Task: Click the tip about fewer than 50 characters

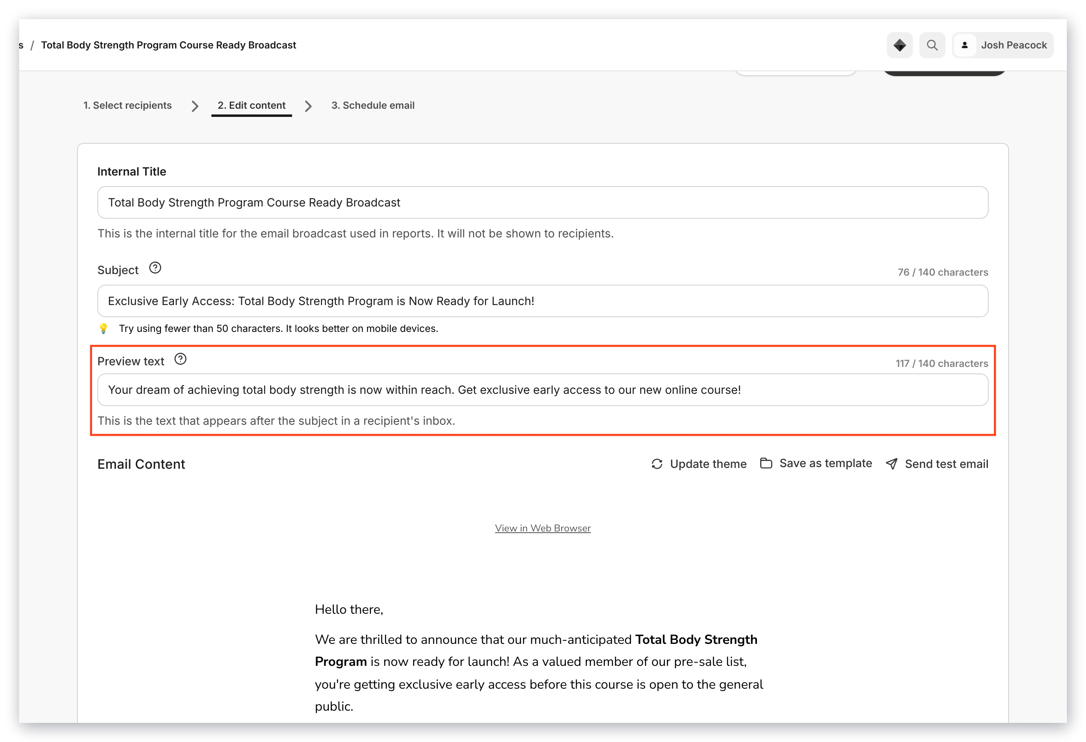Action: [x=279, y=329]
